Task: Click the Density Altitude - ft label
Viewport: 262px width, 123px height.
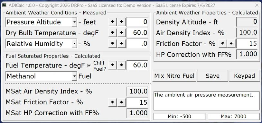Action: coord(187,22)
